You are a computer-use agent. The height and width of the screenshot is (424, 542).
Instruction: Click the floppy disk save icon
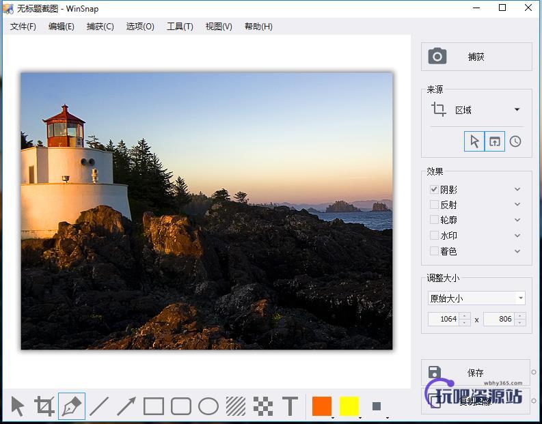pos(435,373)
